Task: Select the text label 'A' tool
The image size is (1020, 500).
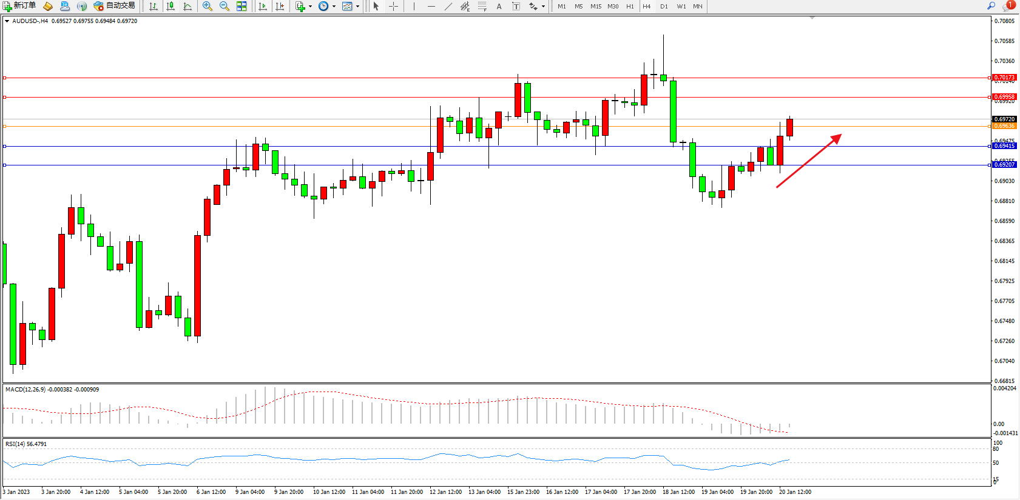Action: (x=499, y=6)
